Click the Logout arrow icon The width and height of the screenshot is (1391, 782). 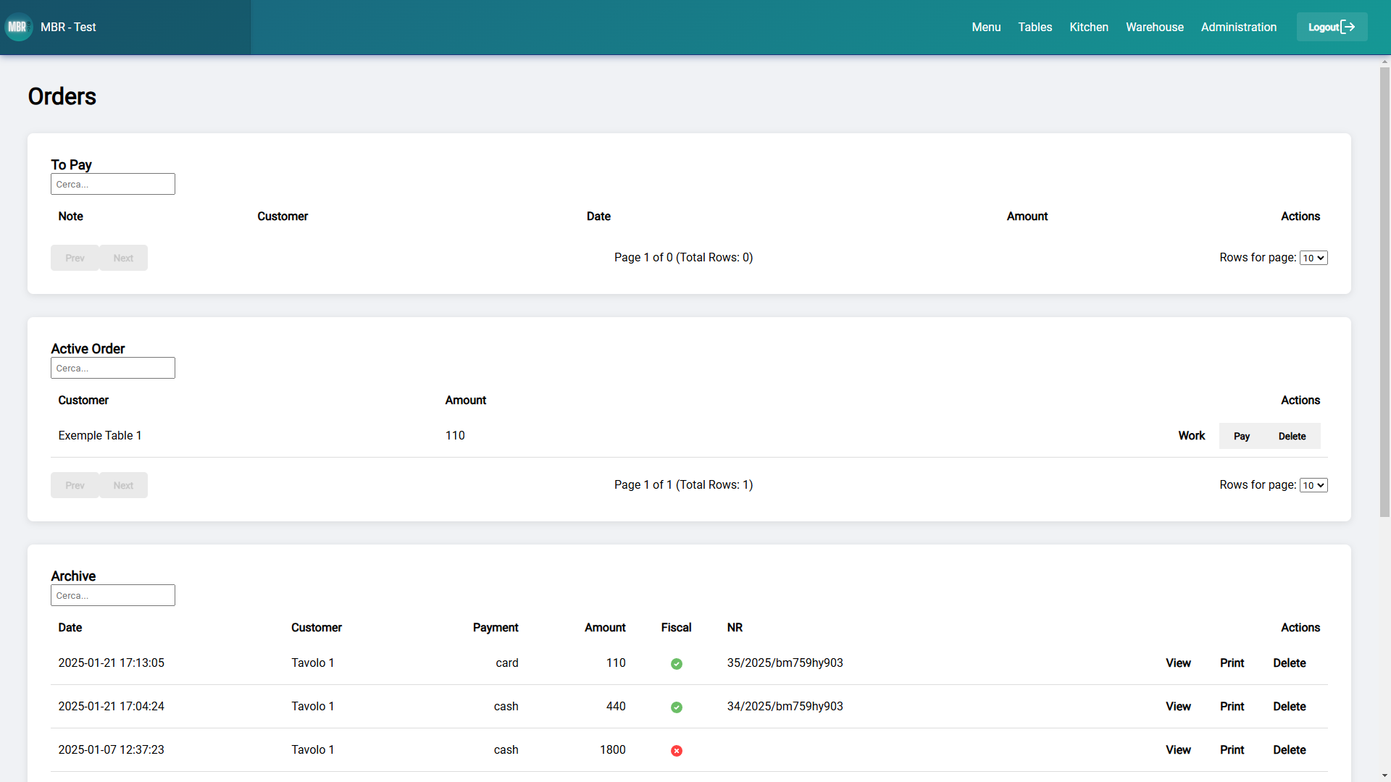point(1348,27)
